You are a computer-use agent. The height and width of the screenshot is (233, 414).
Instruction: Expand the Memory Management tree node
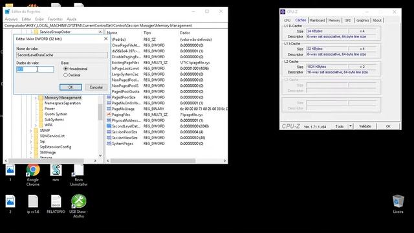(36, 98)
